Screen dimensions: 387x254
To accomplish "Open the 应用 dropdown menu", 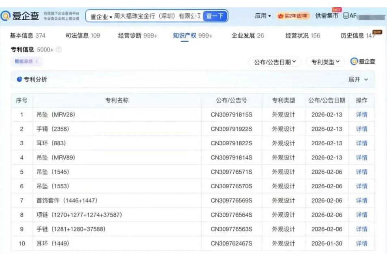I will click(x=263, y=16).
